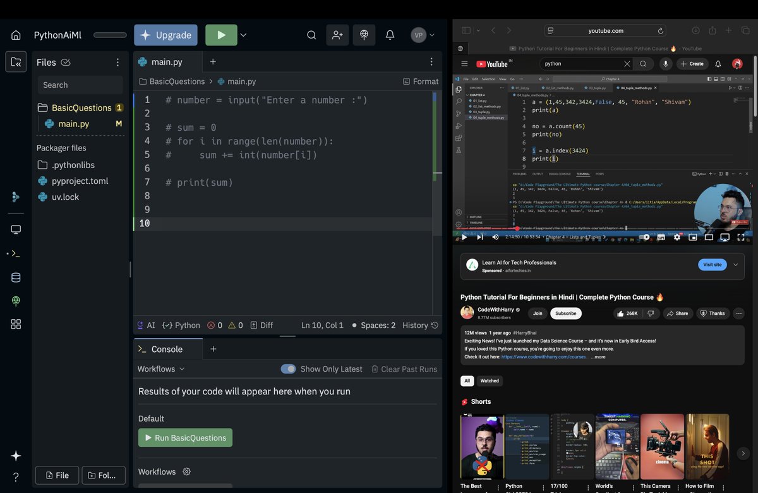Click the Replit storage usage bar
The height and width of the screenshot is (493, 758).
(110, 35)
